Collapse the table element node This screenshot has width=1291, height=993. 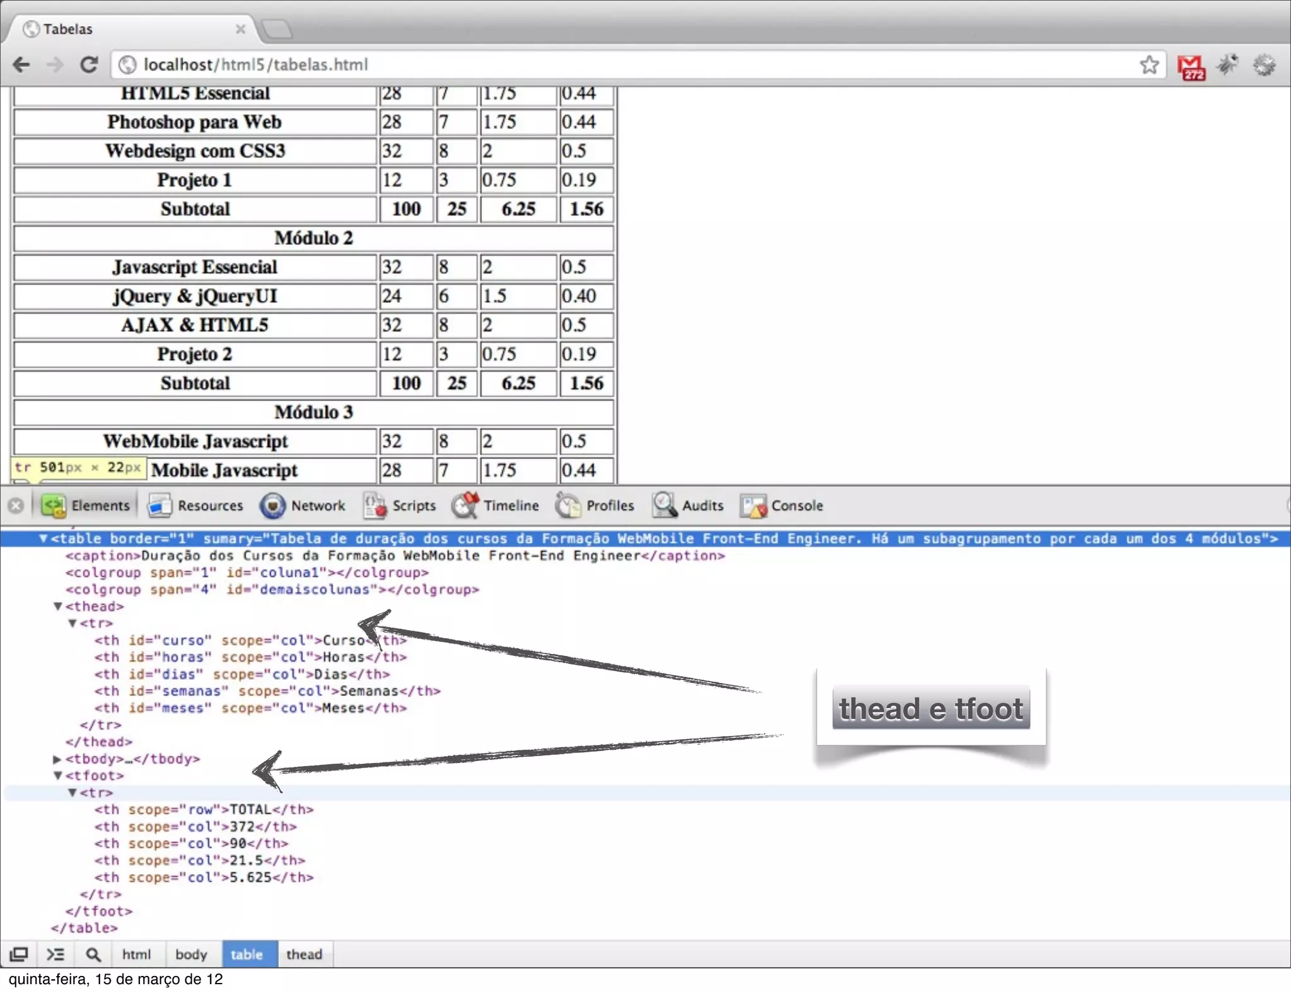43,539
